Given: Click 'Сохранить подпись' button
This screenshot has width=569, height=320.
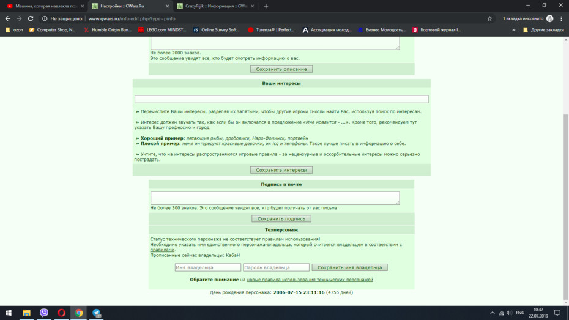Looking at the screenshot, I should (281, 219).
